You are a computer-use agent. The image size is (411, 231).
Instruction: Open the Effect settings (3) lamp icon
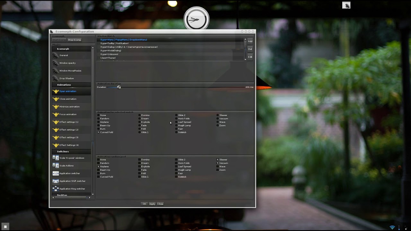pyautogui.click(x=56, y=138)
